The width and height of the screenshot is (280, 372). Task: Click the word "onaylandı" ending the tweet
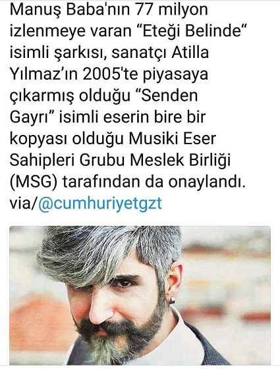point(206,182)
